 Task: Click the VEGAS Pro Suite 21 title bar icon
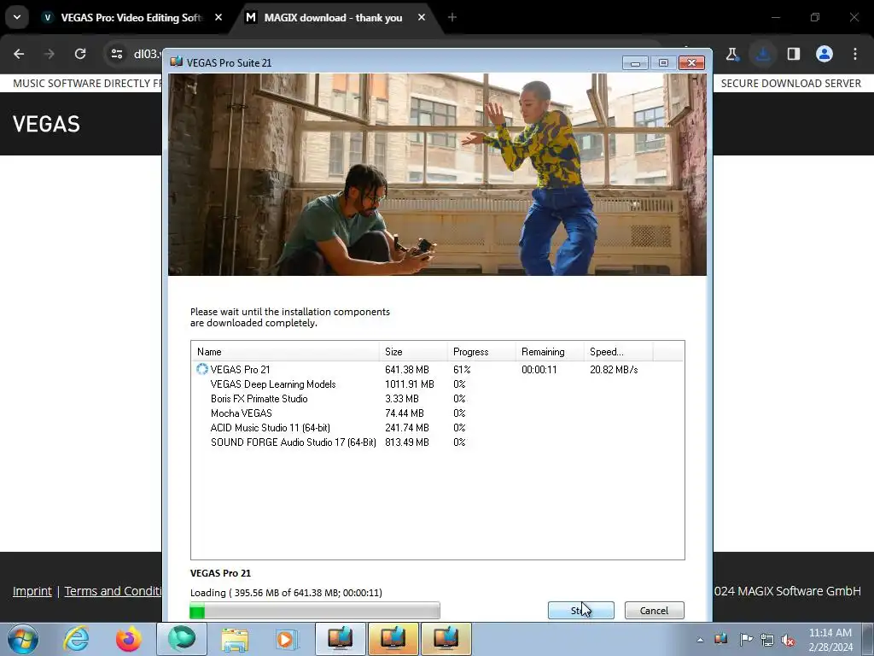[x=176, y=61]
